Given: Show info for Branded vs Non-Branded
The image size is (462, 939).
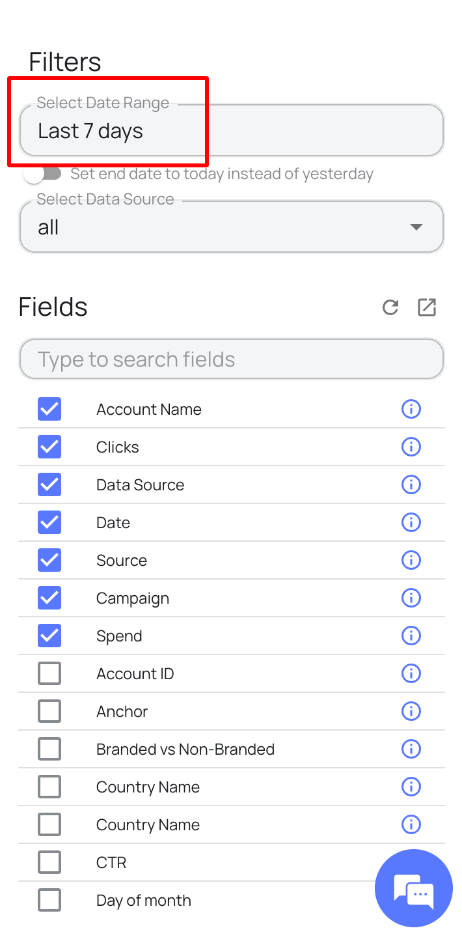Looking at the screenshot, I should 411,749.
